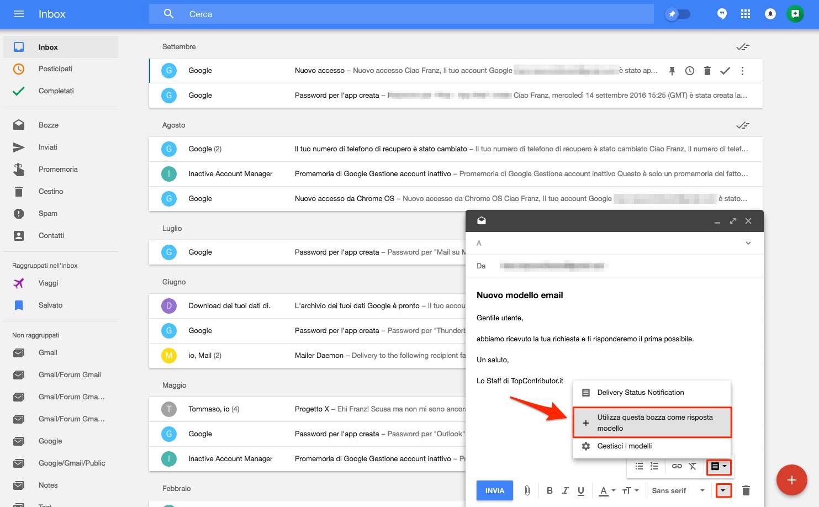Select Inbox in sidebar
Screen dimensions: 819x507
pyautogui.click(x=61, y=47)
